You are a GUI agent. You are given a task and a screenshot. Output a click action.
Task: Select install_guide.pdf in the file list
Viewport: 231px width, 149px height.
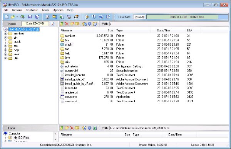pyautogui.click(x=75, y=79)
